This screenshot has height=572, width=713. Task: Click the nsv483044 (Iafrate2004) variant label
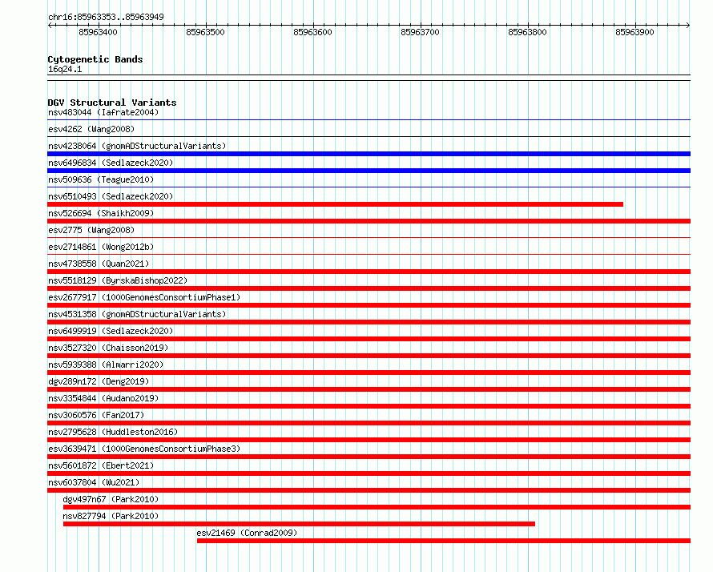(103, 112)
